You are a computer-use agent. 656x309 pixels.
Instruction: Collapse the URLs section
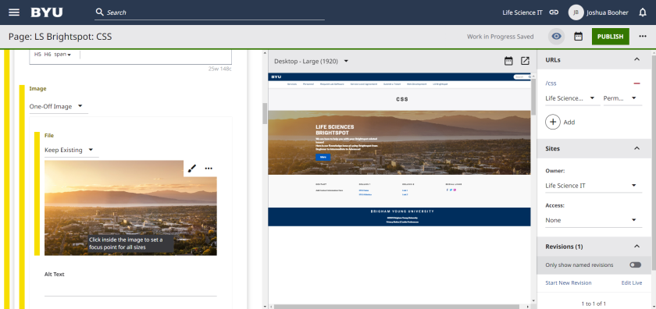(x=636, y=60)
